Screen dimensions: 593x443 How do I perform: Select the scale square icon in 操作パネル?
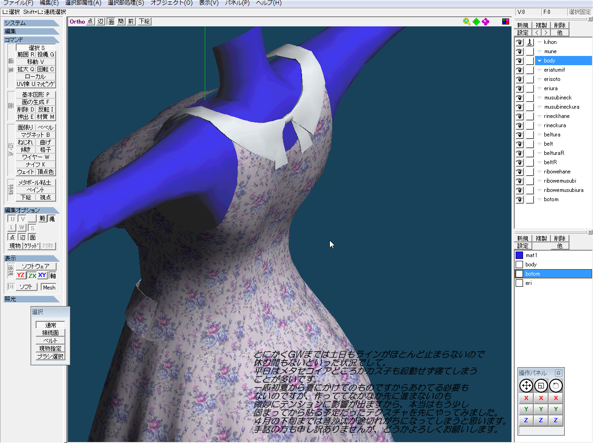click(x=541, y=386)
